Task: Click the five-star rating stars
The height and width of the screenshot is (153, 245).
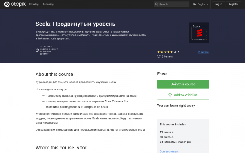Action: click(165, 52)
